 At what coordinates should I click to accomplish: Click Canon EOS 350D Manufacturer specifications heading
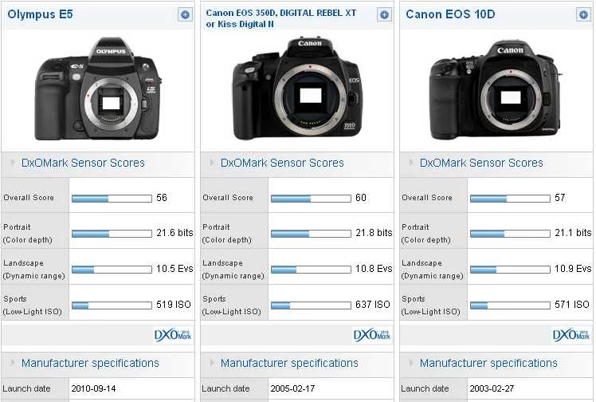[289, 363]
